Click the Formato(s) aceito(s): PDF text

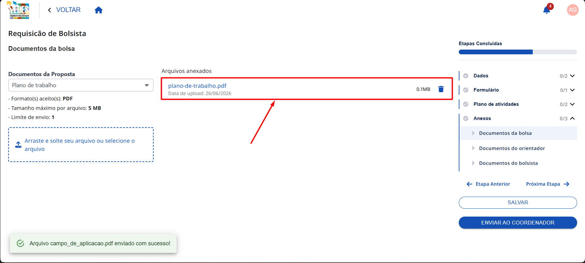click(x=40, y=99)
